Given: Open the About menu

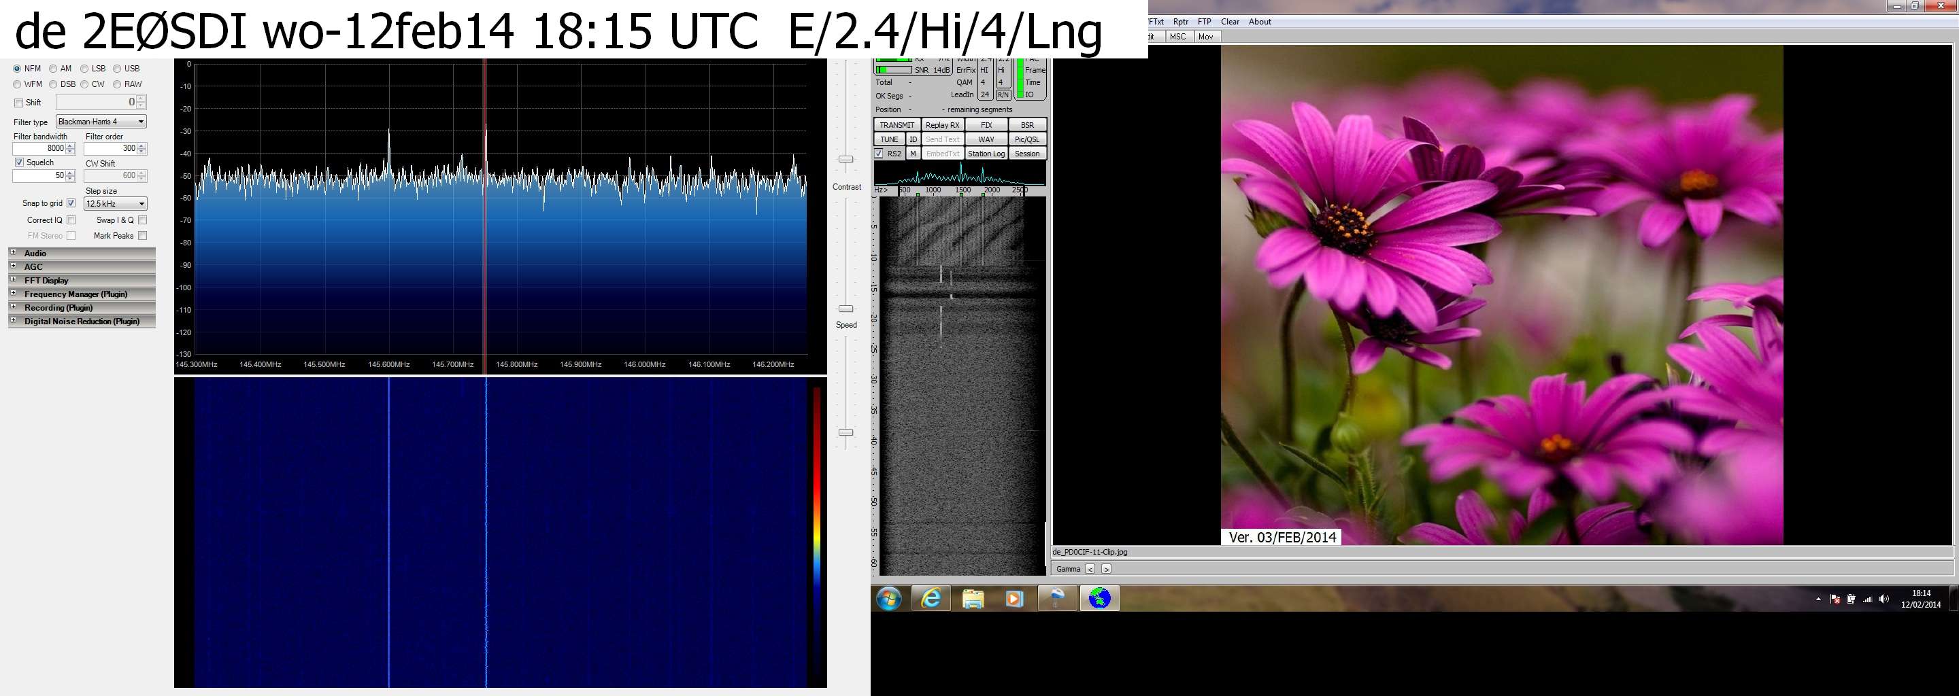Looking at the screenshot, I should tap(1259, 22).
